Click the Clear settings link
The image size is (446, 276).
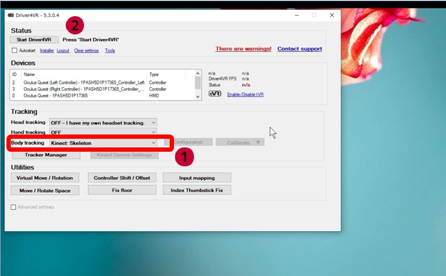[x=87, y=51]
